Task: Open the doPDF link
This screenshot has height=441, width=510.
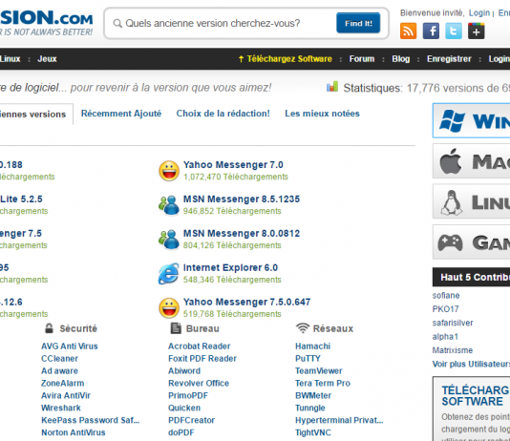Action: pos(181,432)
